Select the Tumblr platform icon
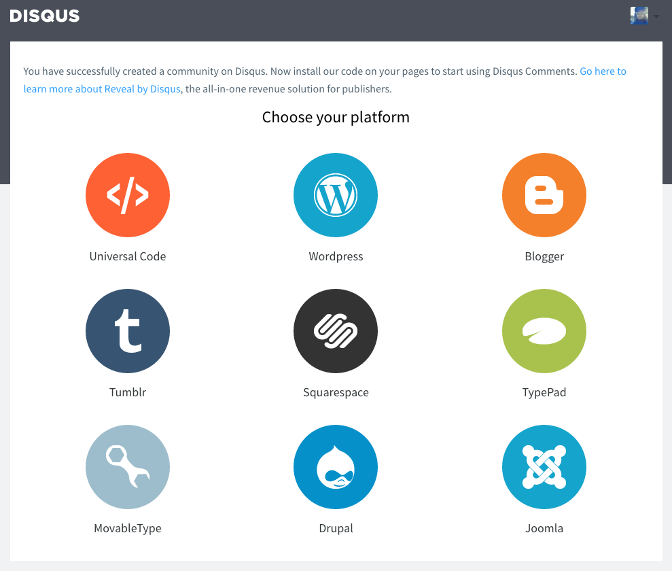672x571 pixels. [x=128, y=331]
